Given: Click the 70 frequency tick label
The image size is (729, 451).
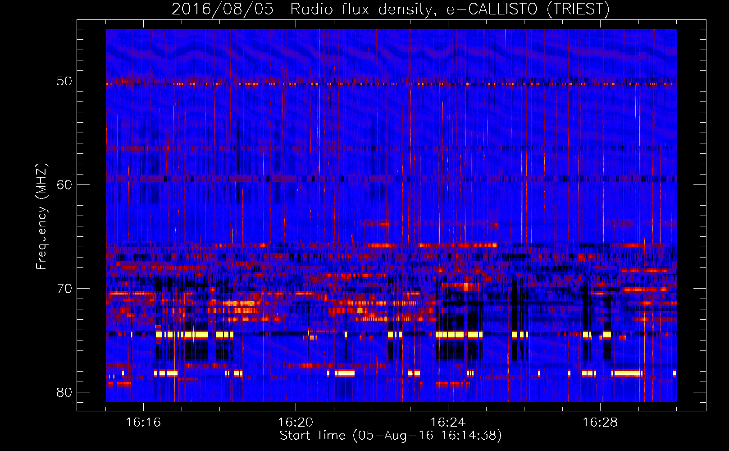Looking at the screenshot, I should click(64, 289).
